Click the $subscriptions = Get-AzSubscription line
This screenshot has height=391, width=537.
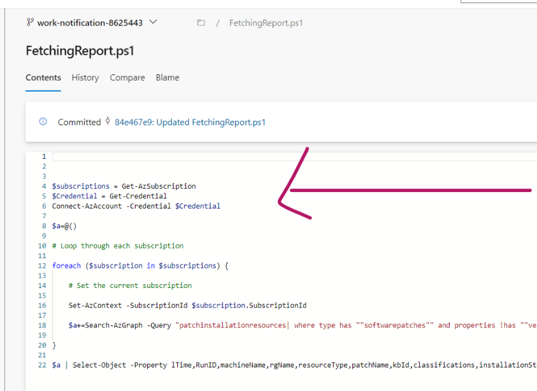pyautogui.click(x=124, y=186)
